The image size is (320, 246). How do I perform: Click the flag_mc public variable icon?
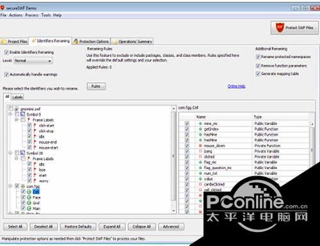[x=200, y=162]
